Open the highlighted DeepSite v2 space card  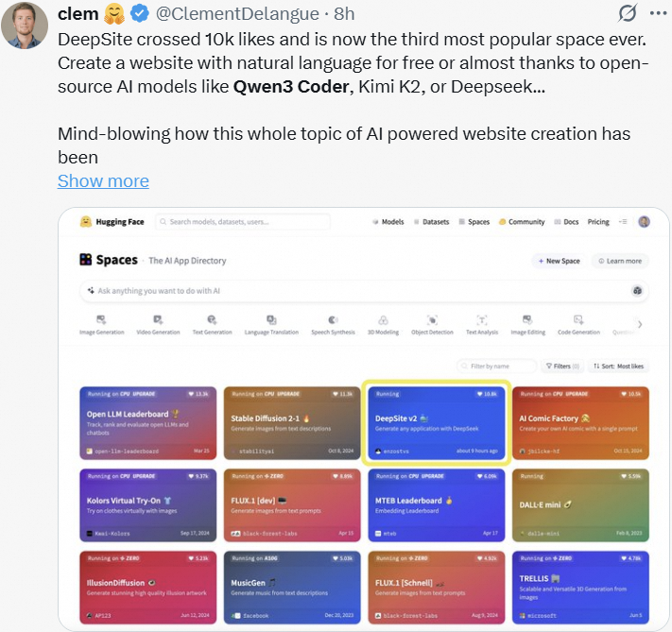pos(437,422)
